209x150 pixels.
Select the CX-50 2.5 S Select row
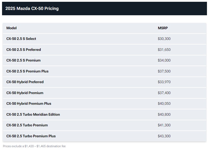pos(21,39)
